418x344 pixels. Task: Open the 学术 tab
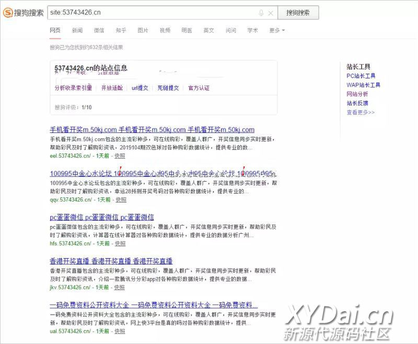coord(252,30)
